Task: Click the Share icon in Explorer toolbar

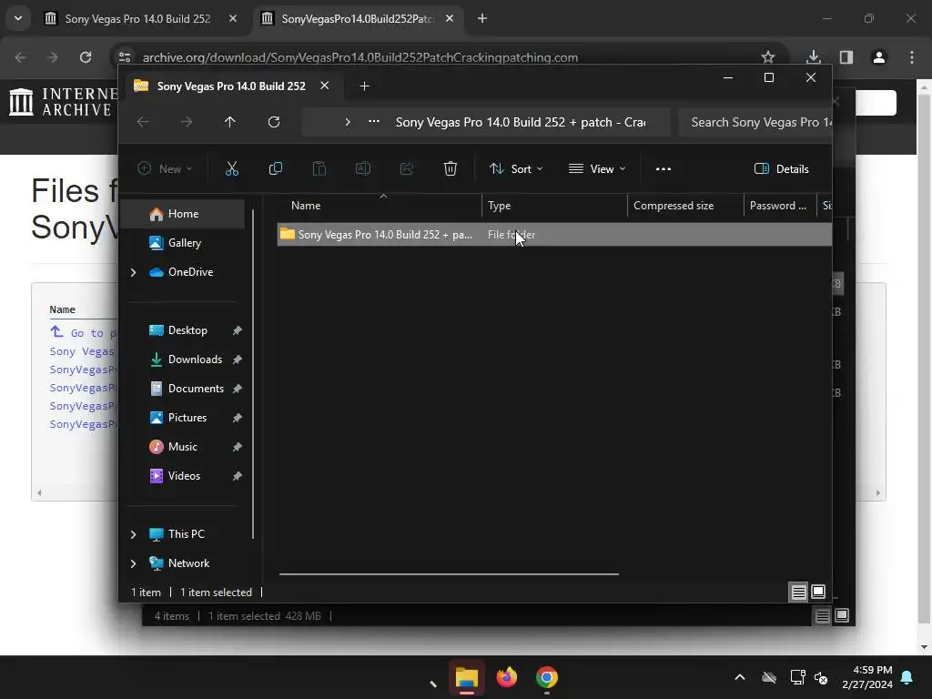Action: tap(407, 168)
